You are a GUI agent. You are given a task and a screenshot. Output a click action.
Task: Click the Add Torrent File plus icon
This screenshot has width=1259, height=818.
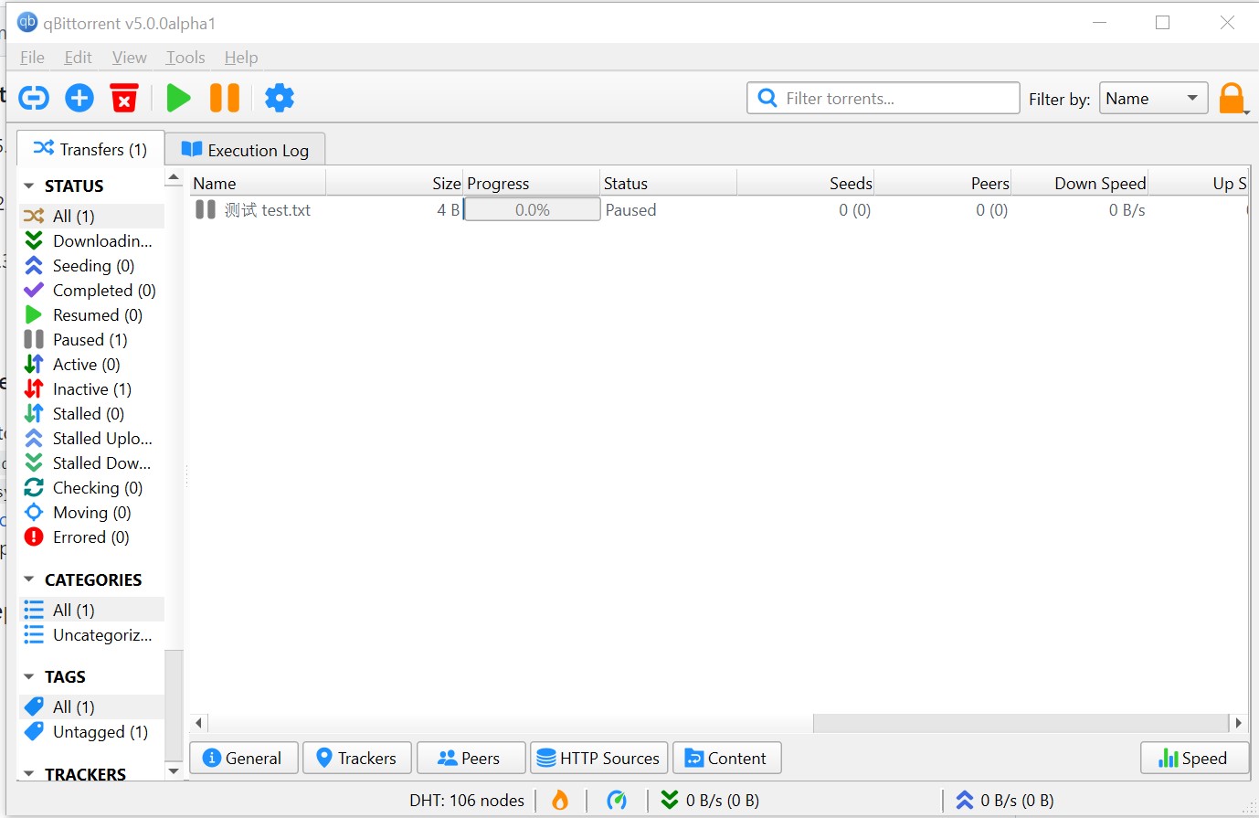[79, 98]
